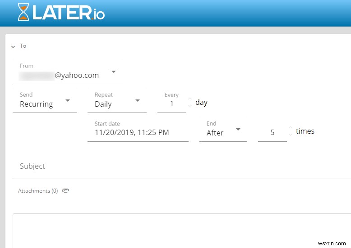Increase the Every day interval with up arrow

pyautogui.click(x=190, y=99)
